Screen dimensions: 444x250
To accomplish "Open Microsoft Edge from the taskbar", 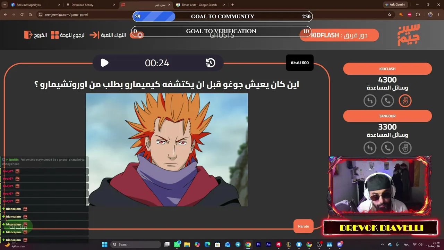I will tap(207, 244).
